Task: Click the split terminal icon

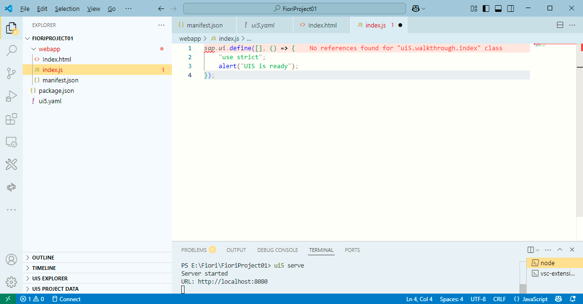Action: (531, 250)
